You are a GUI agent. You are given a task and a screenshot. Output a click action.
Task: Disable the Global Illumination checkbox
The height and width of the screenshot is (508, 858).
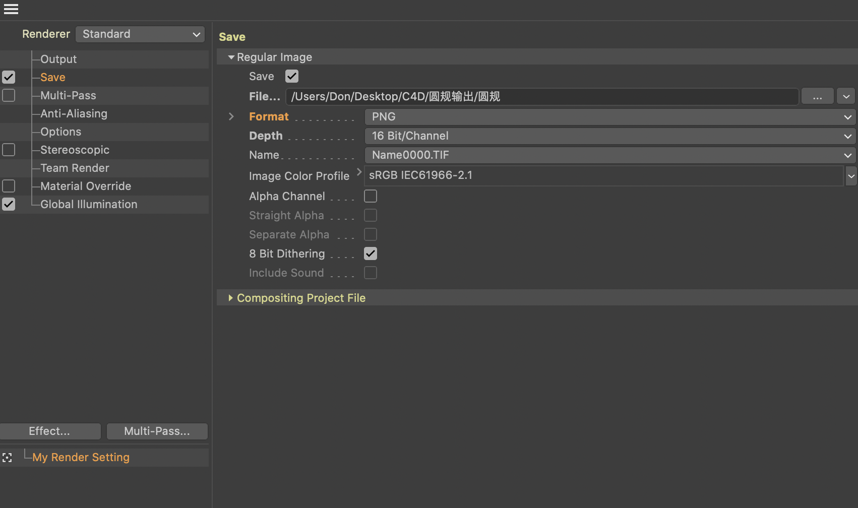[x=9, y=204]
